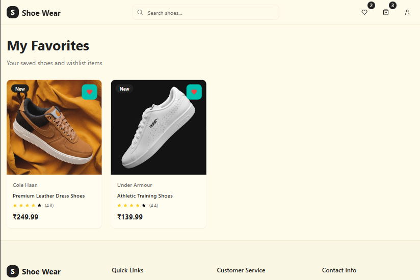Unfavorite the Premium Leather Dress Shoes

click(90, 92)
